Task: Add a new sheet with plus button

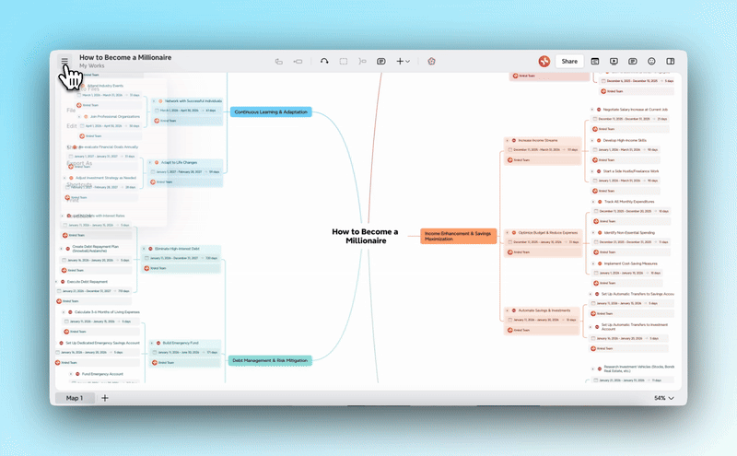Action: (105, 398)
